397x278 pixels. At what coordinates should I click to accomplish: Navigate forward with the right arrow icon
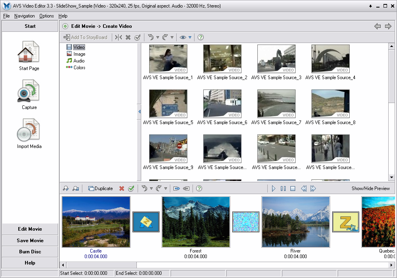point(388,26)
